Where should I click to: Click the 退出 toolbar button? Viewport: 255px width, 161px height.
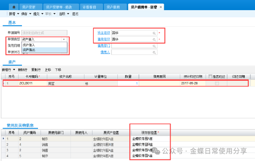click(x=75, y=14)
